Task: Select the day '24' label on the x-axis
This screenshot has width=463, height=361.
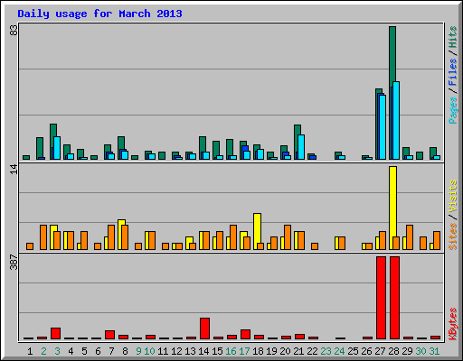Action: (339, 351)
